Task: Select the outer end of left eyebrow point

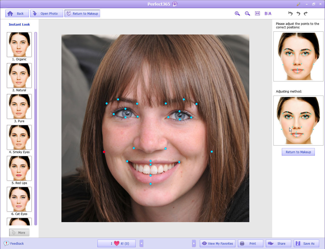Action: 107,103
